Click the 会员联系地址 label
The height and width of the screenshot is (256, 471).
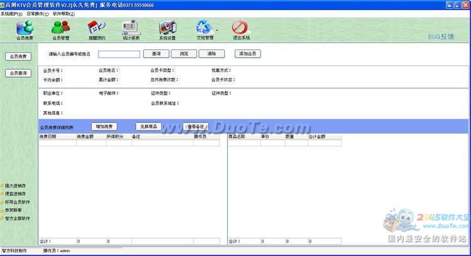pyautogui.click(x=165, y=104)
